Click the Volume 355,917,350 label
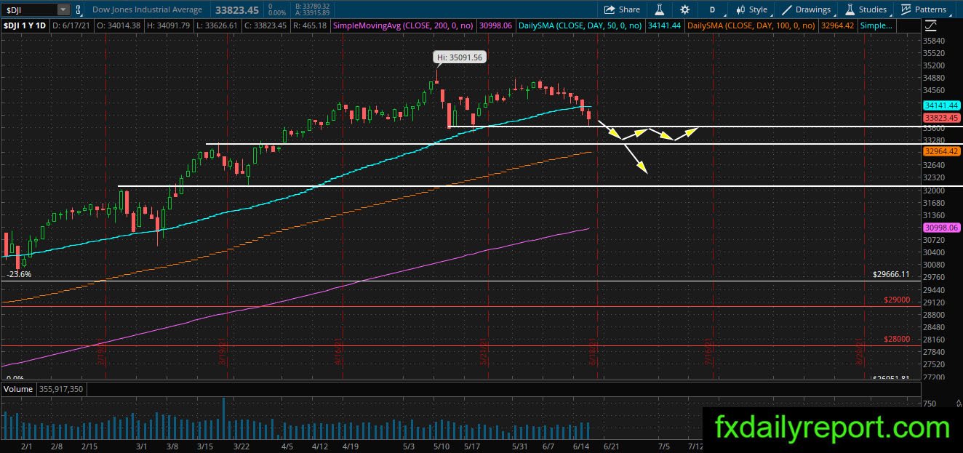Image resolution: width=963 pixels, height=453 pixels. 43,389
